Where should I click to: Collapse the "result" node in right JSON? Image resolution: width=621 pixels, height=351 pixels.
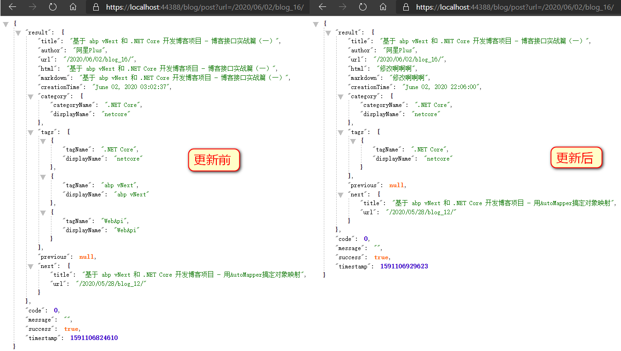click(x=328, y=33)
